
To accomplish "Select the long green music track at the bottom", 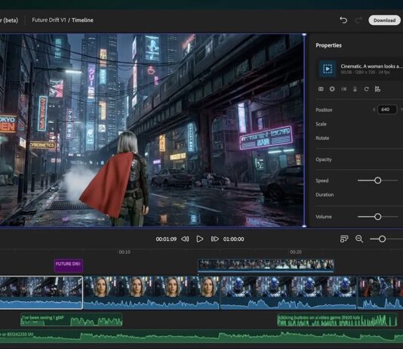I will (x=201, y=336).
